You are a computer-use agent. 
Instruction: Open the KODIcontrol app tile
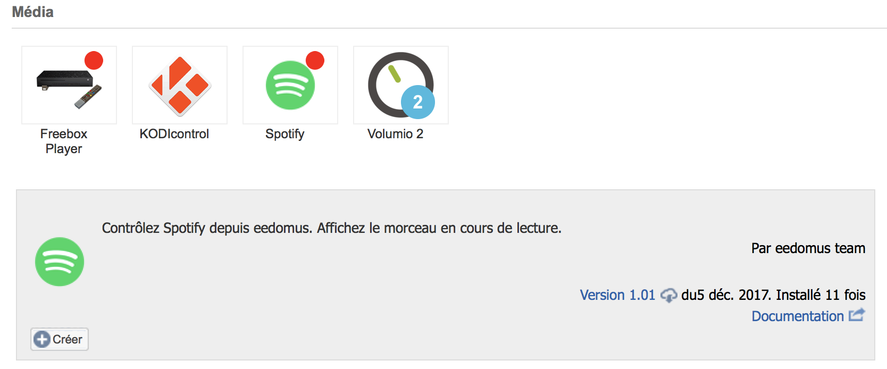180,85
